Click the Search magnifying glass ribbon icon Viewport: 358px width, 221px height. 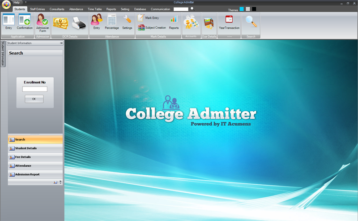pos(251,21)
